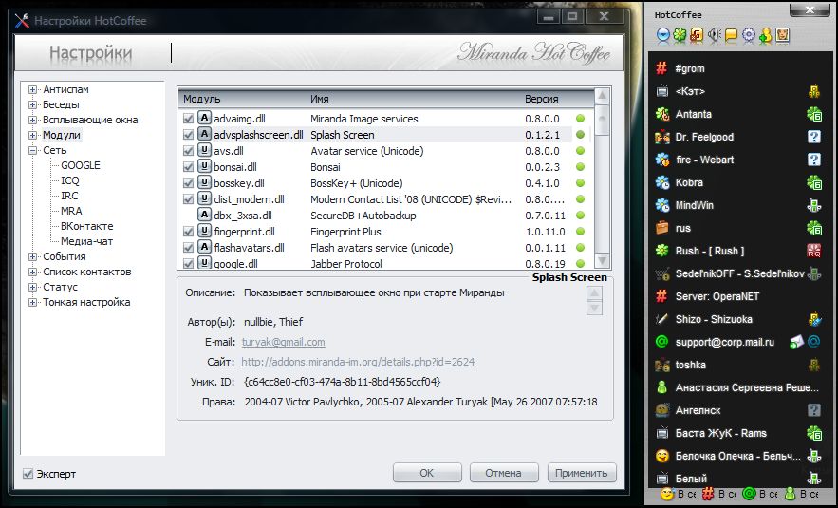
Task: Click the U type icon of bosskey.dll
Action: [204, 183]
